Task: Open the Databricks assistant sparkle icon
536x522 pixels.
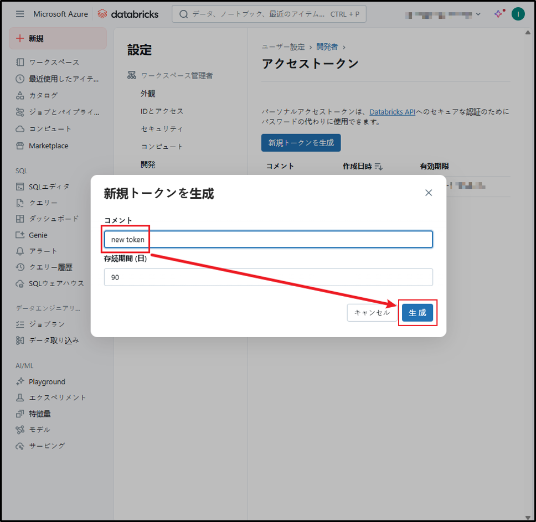Action: [x=498, y=14]
